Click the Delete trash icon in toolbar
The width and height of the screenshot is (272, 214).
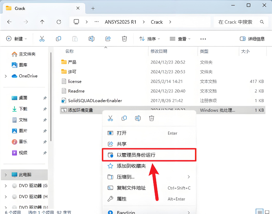click(124, 39)
